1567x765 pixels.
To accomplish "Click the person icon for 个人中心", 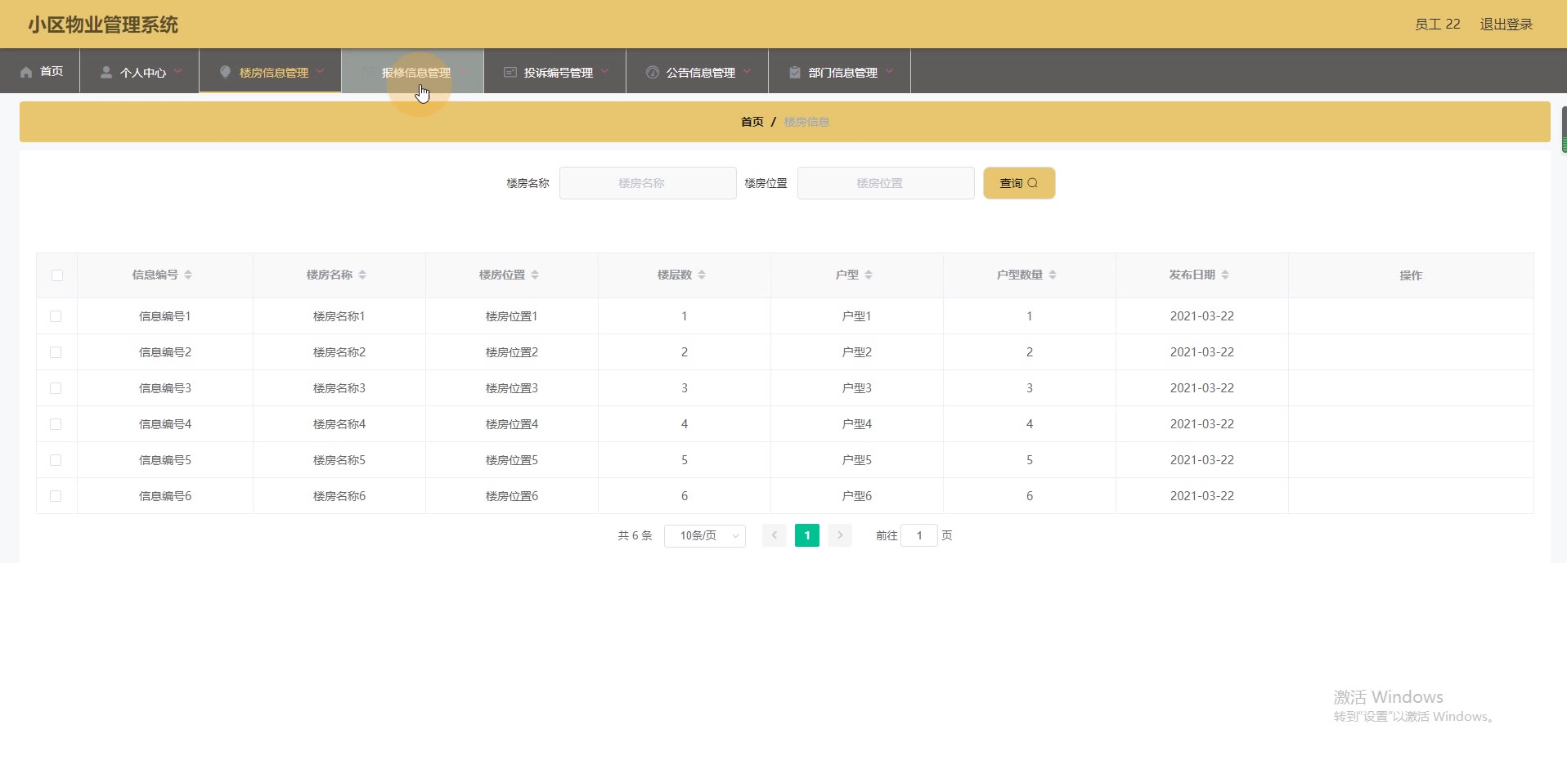I will [x=106, y=72].
